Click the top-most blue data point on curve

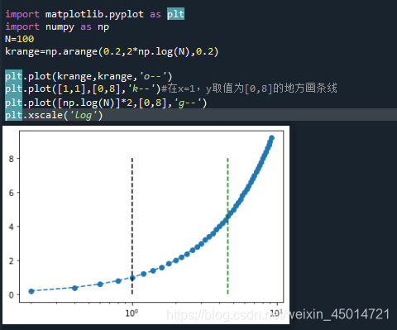pos(271,138)
